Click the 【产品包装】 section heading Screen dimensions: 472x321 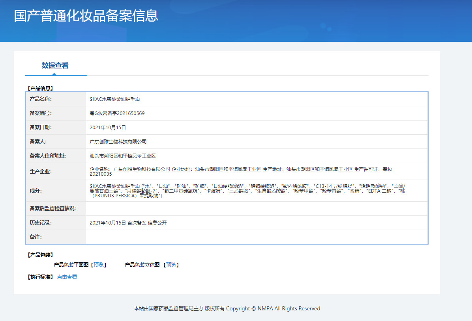point(40,255)
